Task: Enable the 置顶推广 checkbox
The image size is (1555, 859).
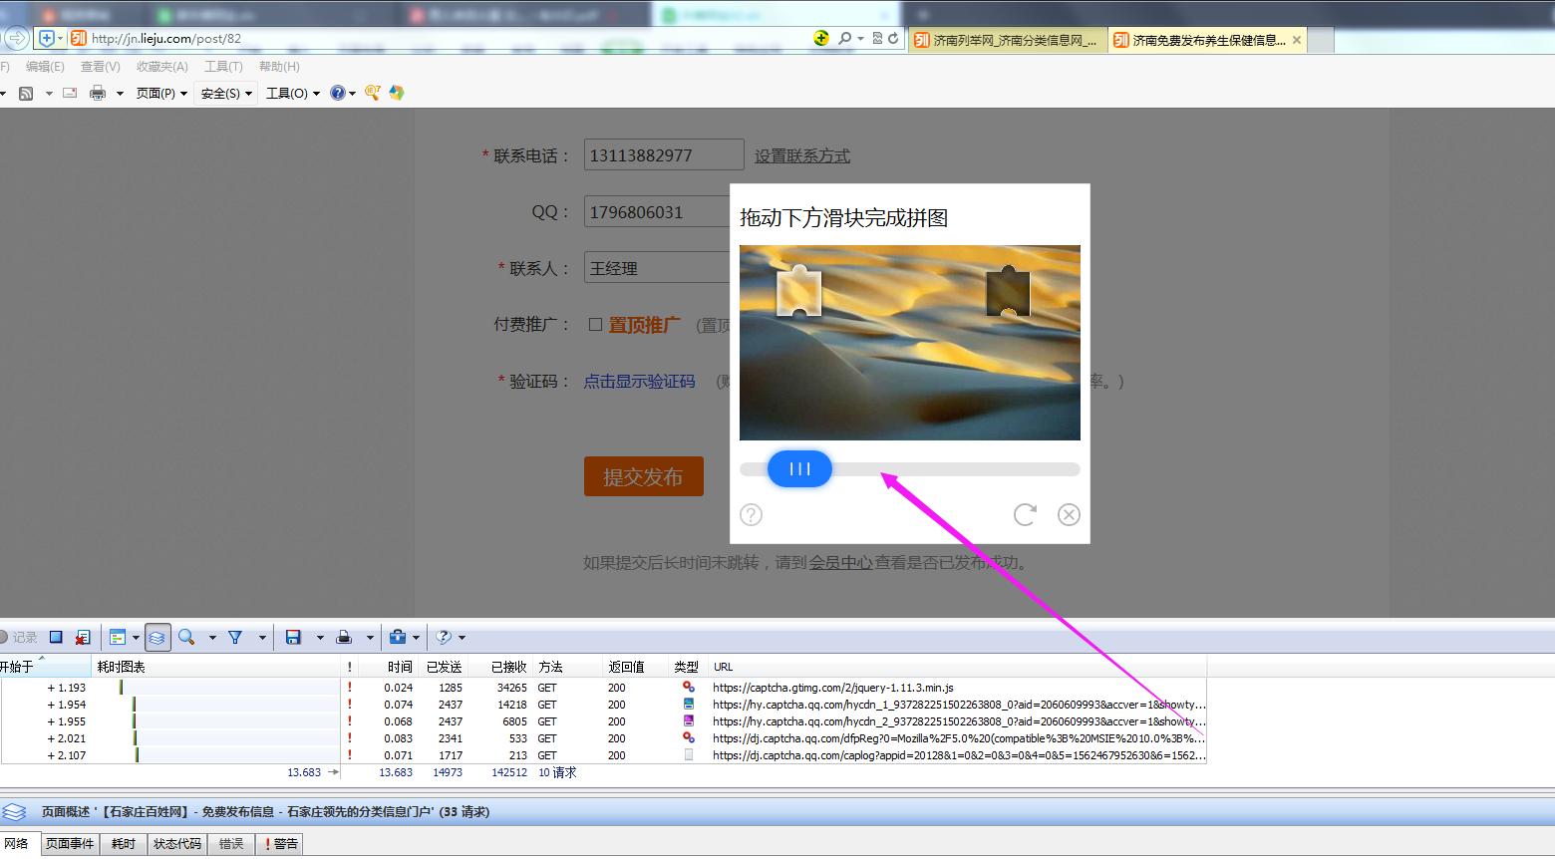Action: point(593,324)
